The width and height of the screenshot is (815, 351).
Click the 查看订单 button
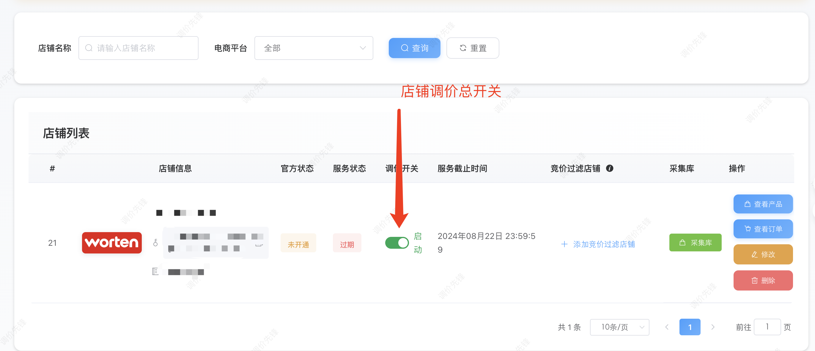(763, 229)
